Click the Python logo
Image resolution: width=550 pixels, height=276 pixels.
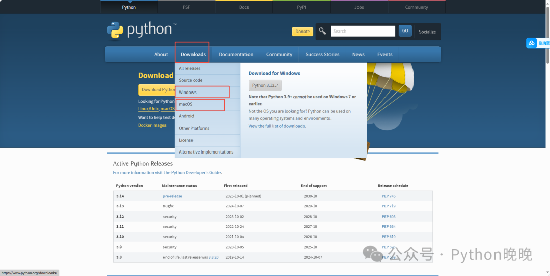(x=142, y=30)
